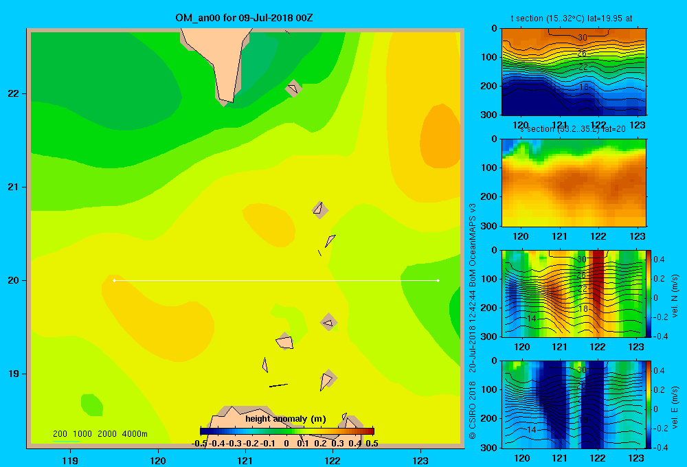Click longitude label 121 under the main map
This screenshot has height=467, width=687.
click(x=245, y=460)
